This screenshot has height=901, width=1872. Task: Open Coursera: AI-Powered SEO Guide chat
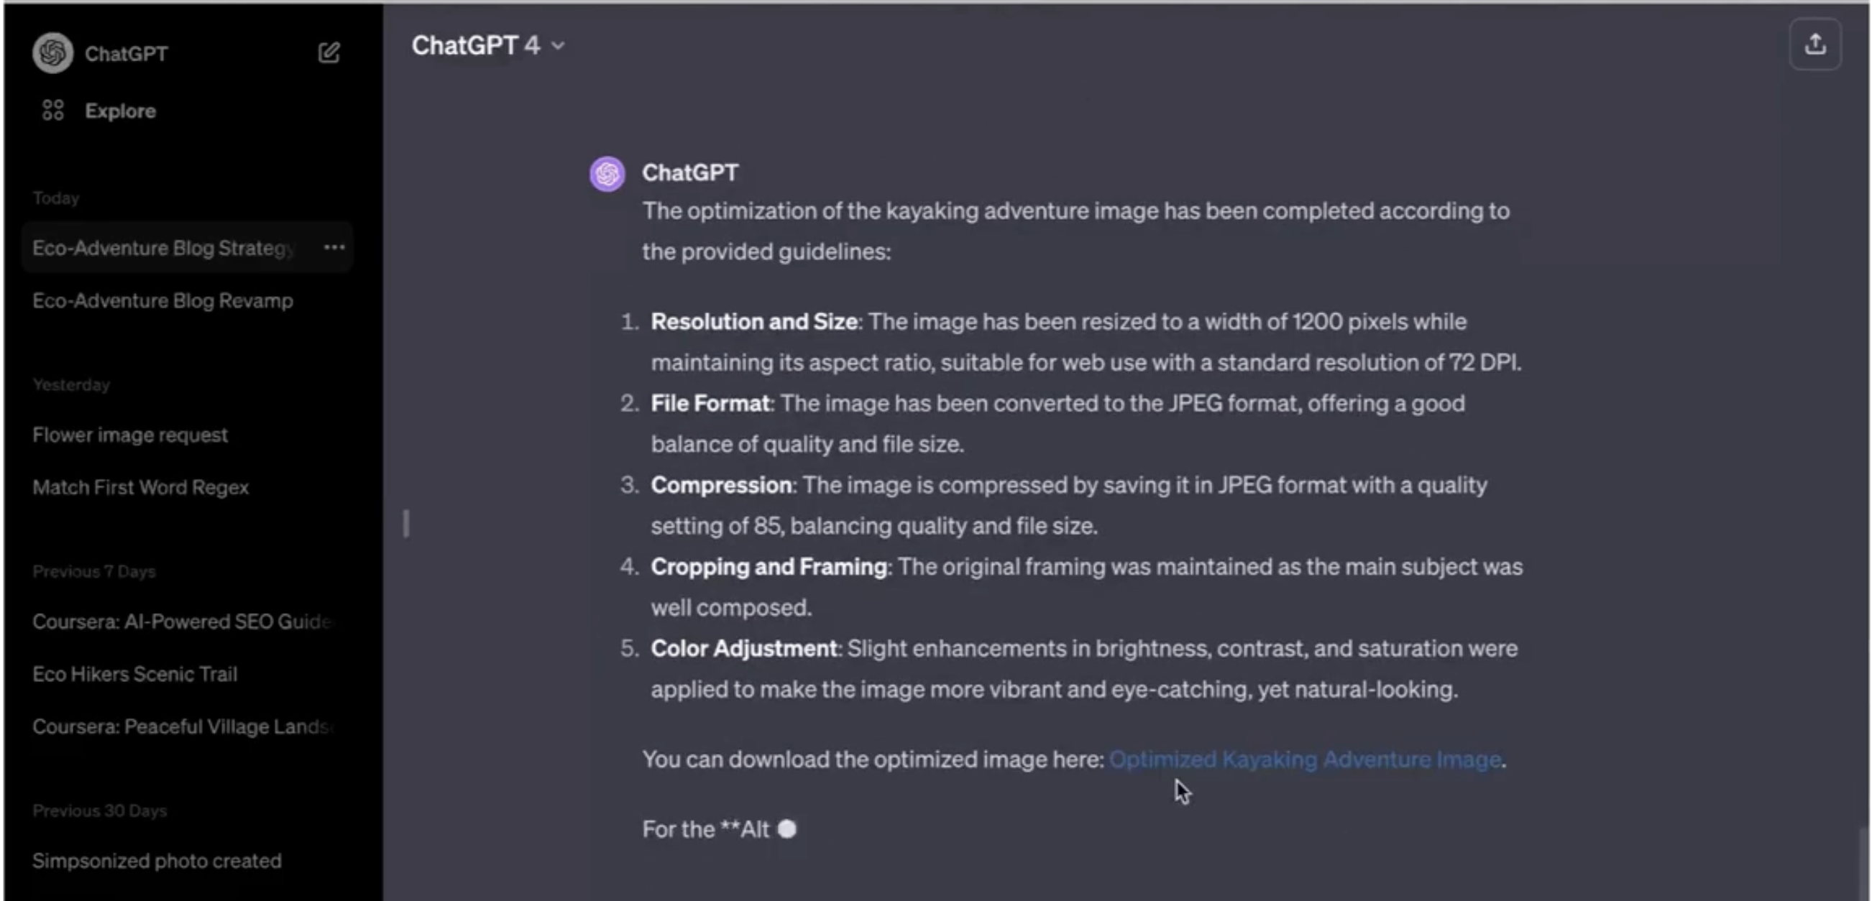tap(182, 622)
